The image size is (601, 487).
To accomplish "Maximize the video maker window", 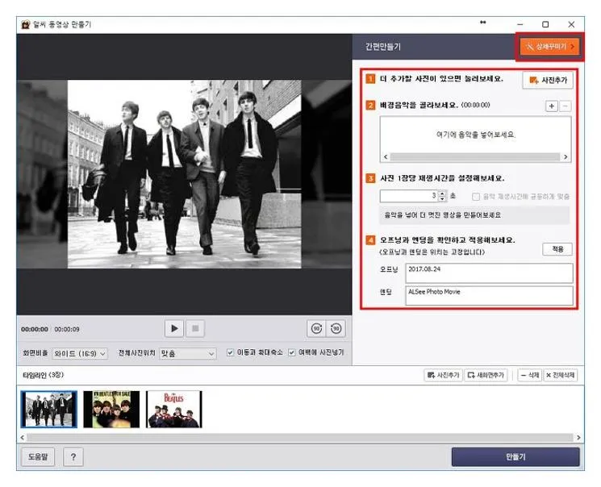I will click(545, 24).
